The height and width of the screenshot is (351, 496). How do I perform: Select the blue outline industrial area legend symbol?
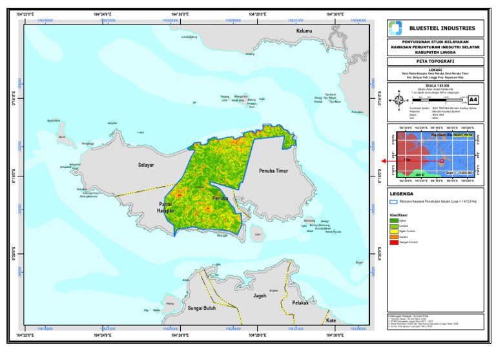(x=393, y=202)
